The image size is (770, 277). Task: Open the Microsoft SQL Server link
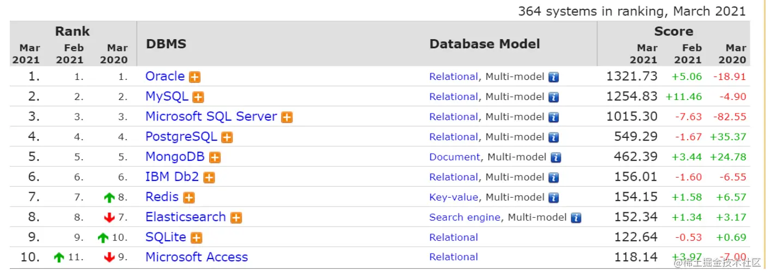coord(211,117)
